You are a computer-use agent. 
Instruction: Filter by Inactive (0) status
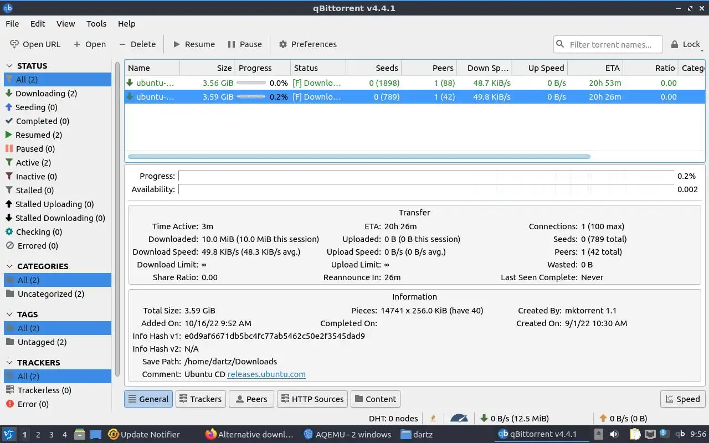(58, 177)
